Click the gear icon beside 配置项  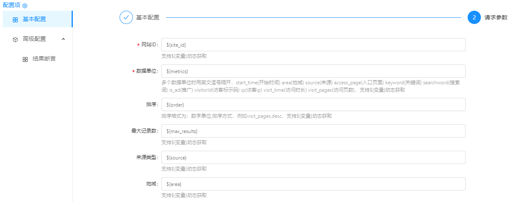coord(25,6)
